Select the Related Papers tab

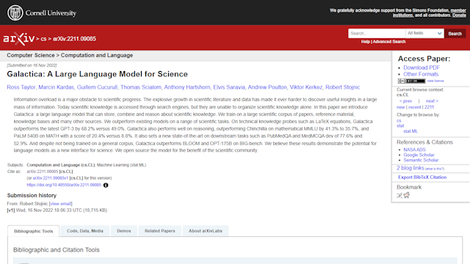click(160, 231)
